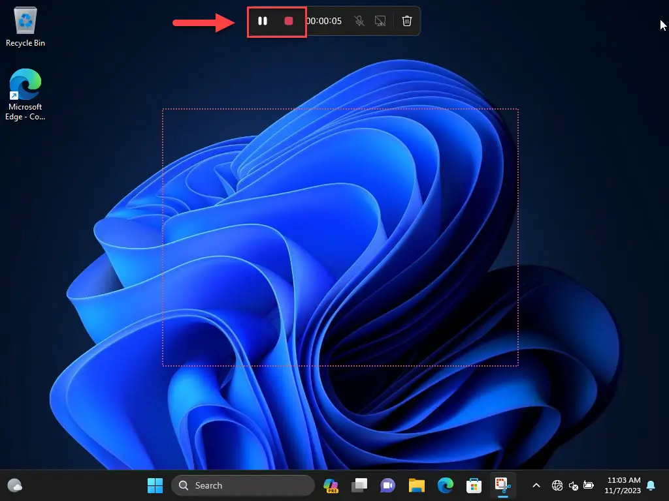
Task: Switch to Snipping Tool on taskbar
Action: point(502,485)
